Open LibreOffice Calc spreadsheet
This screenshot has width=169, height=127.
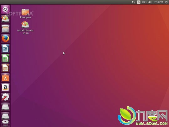(5, 58)
